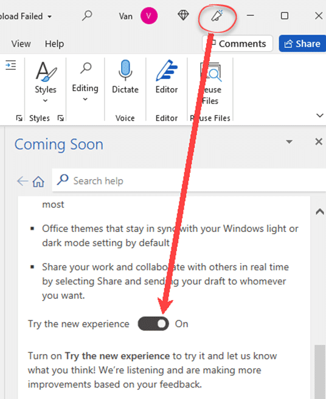
Task: Click the 'Try the new experience' label
Action: pos(78,324)
